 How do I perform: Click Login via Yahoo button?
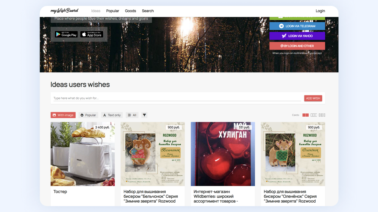pyautogui.click(x=297, y=36)
